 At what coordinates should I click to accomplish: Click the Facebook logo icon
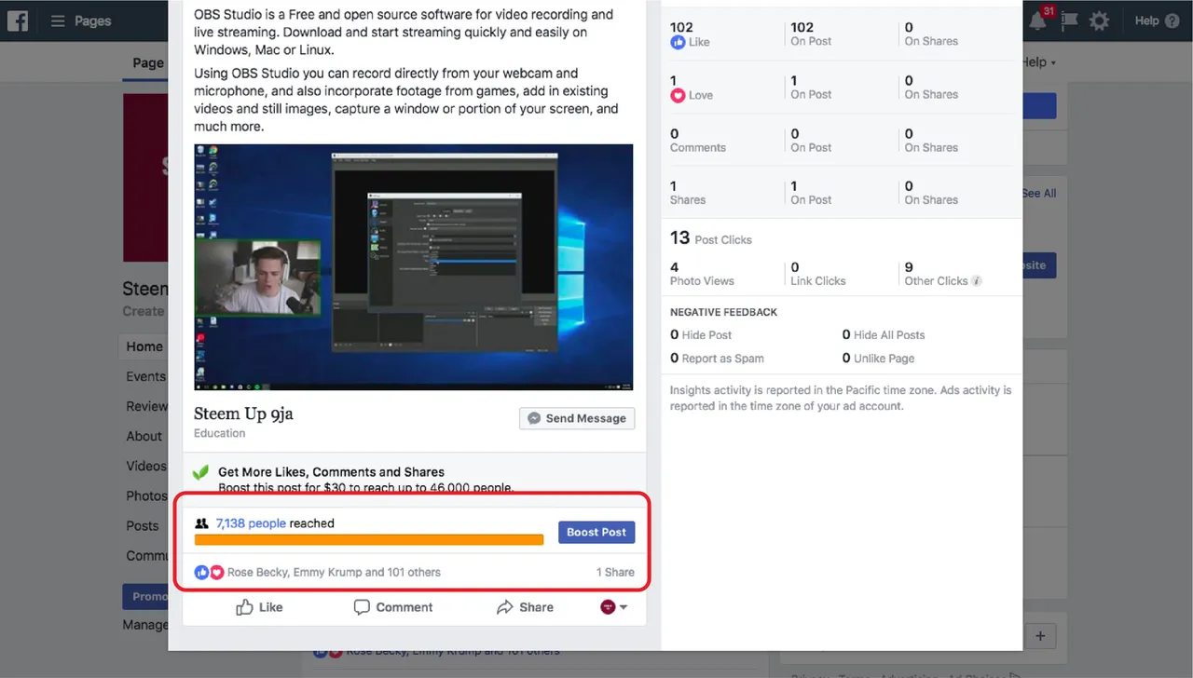(x=17, y=20)
